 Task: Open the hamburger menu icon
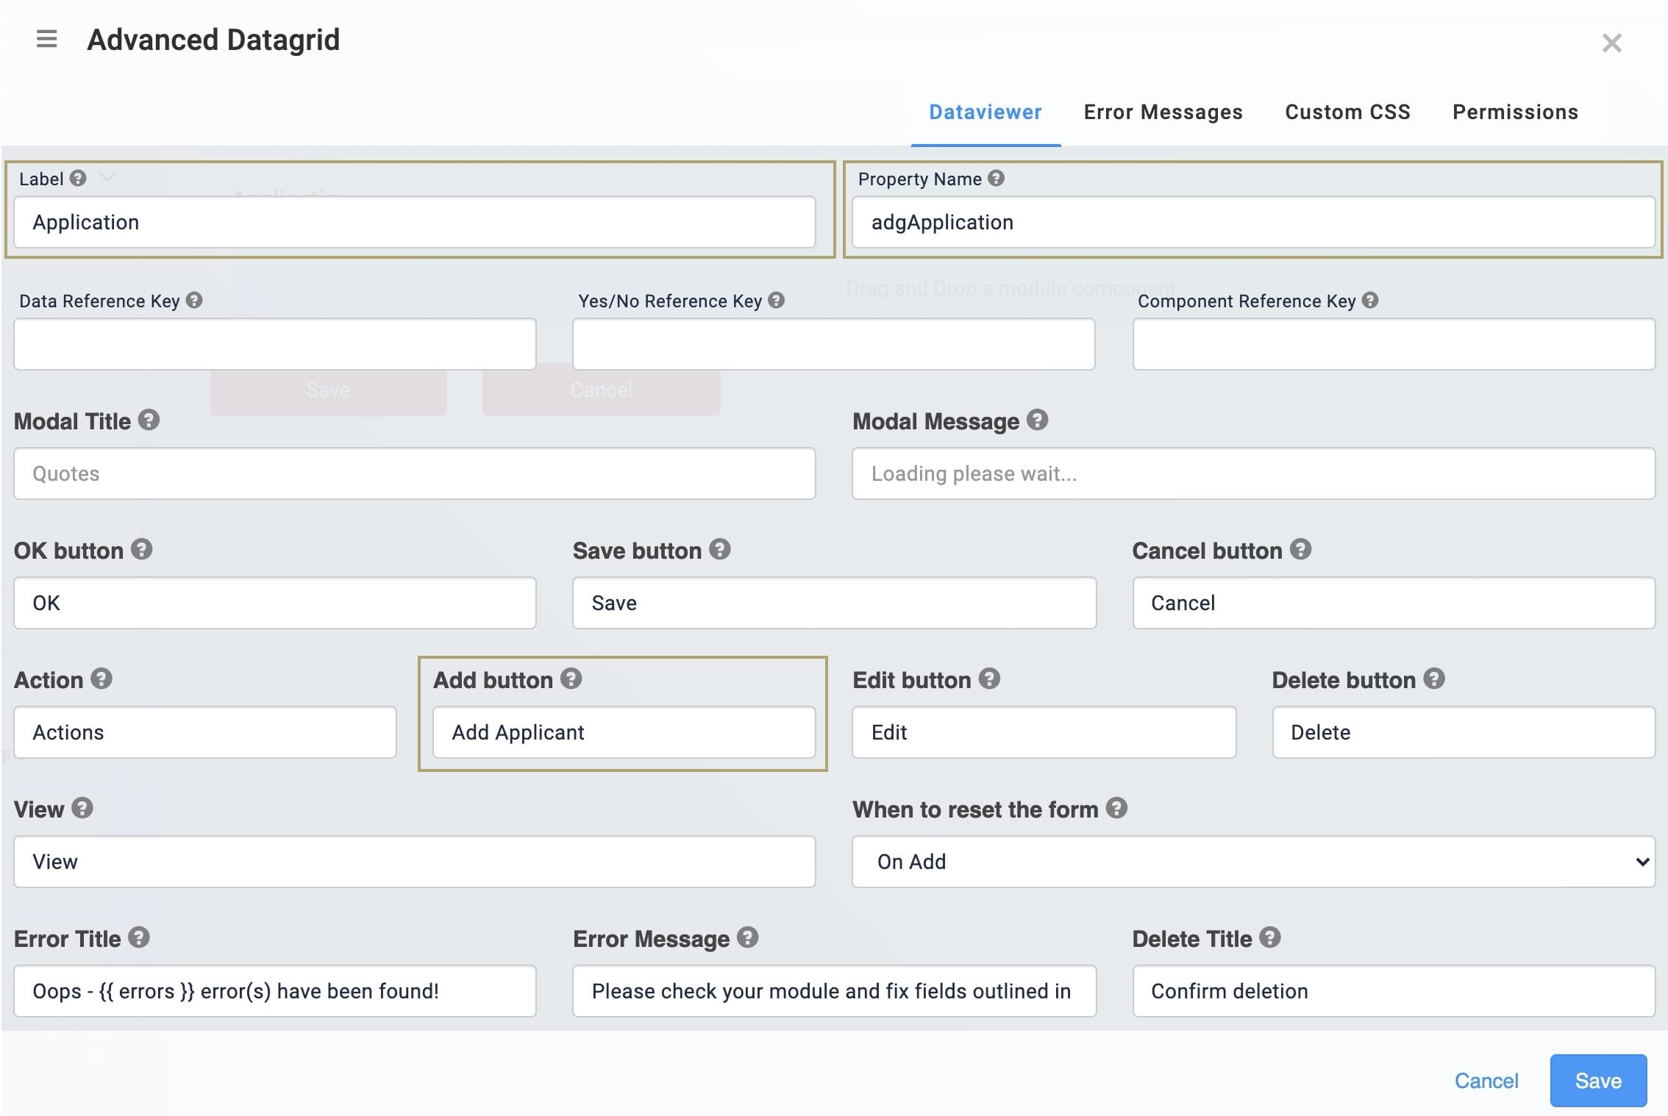point(46,39)
